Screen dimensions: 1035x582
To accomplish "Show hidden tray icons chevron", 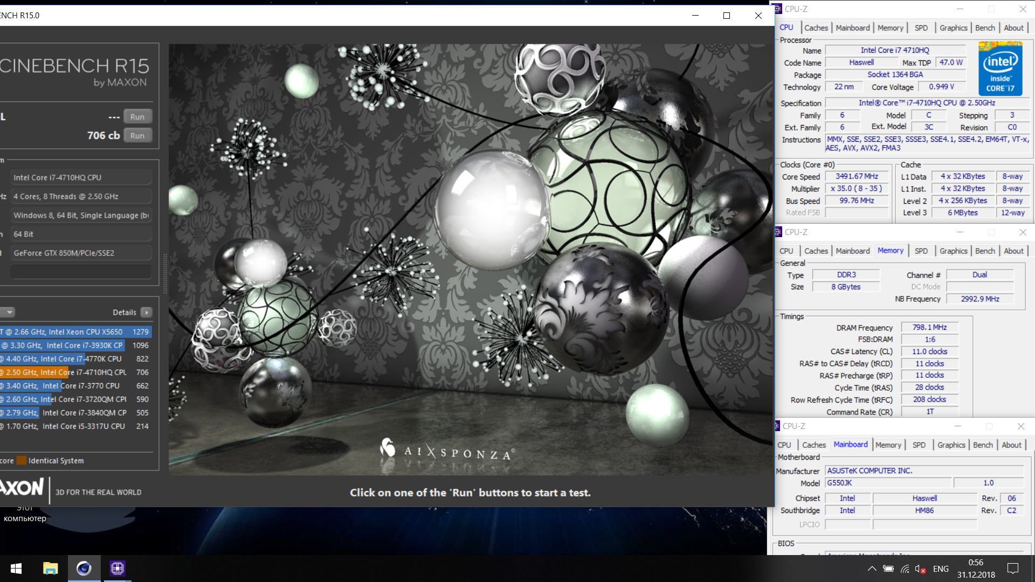I will coord(872,569).
